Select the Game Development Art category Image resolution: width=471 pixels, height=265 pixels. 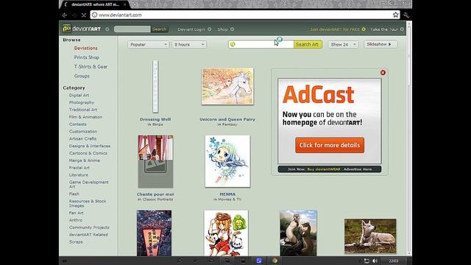pyautogui.click(x=88, y=184)
